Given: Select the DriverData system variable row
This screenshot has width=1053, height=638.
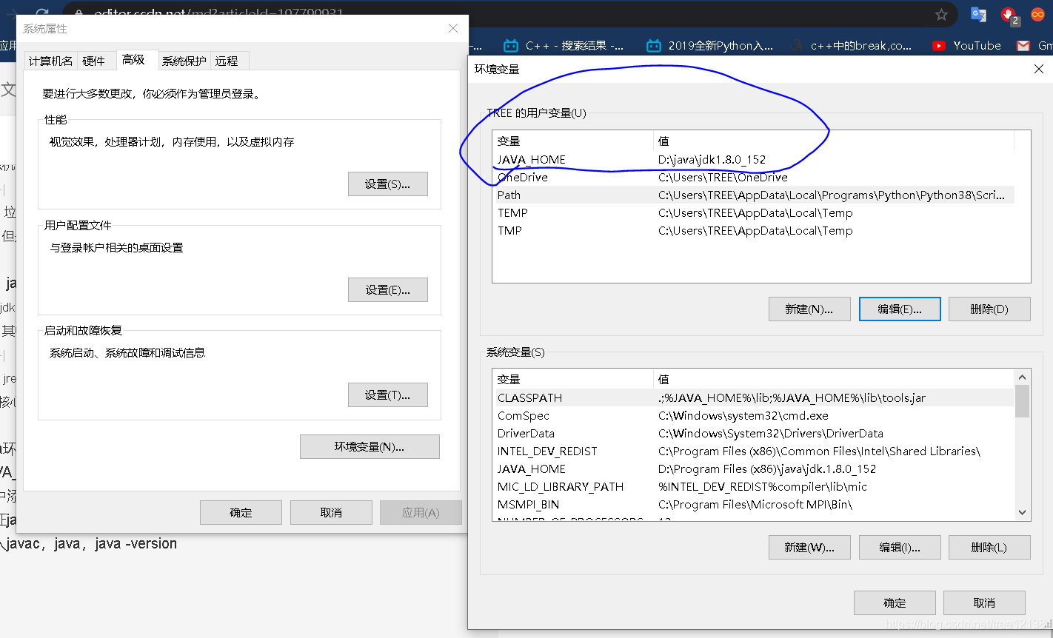Looking at the screenshot, I should click(753, 434).
